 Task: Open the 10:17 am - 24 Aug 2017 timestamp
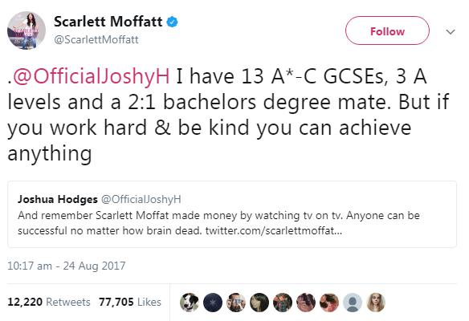coord(67,266)
